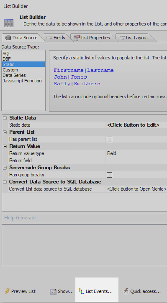Click the List Layout tab icon
The height and width of the screenshot is (303, 167).
pos(122,38)
